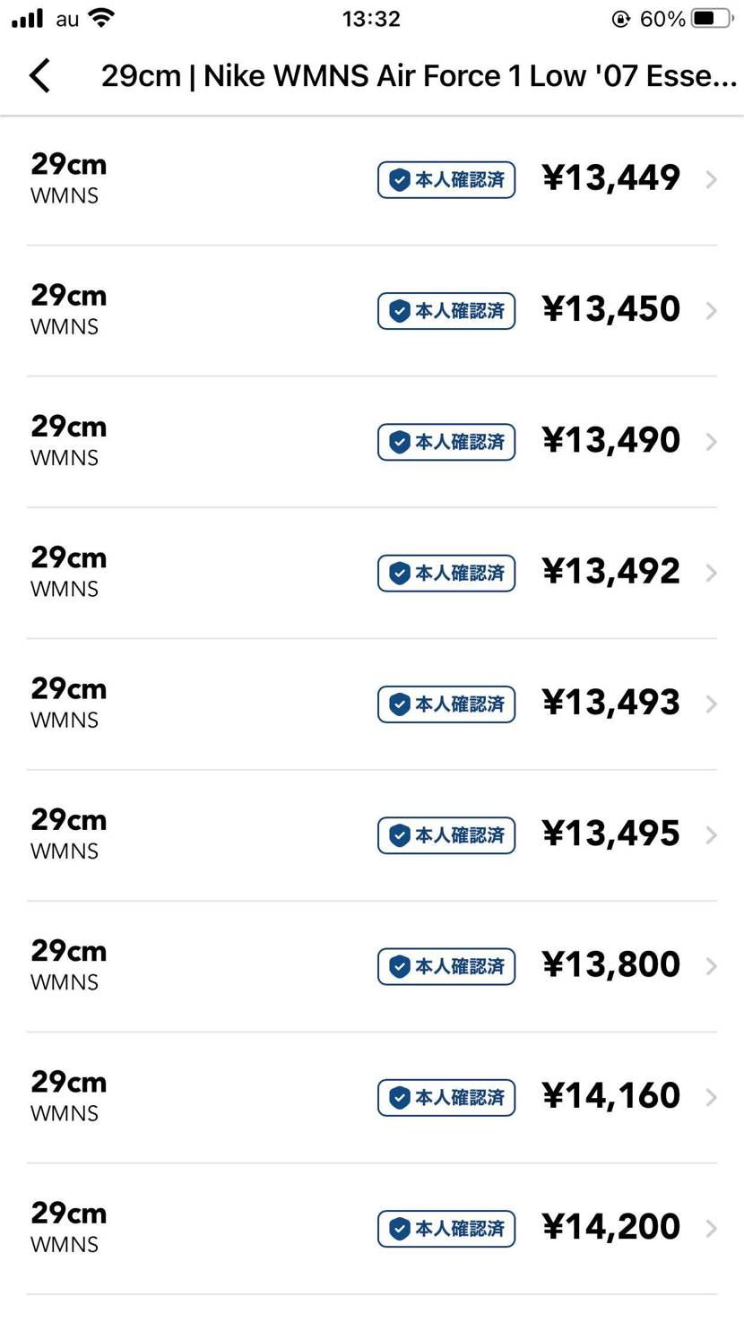Tap the battery icon in the status bar
Screen dimensions: 744x1322
pyautogui.click(x=712, y=19)
